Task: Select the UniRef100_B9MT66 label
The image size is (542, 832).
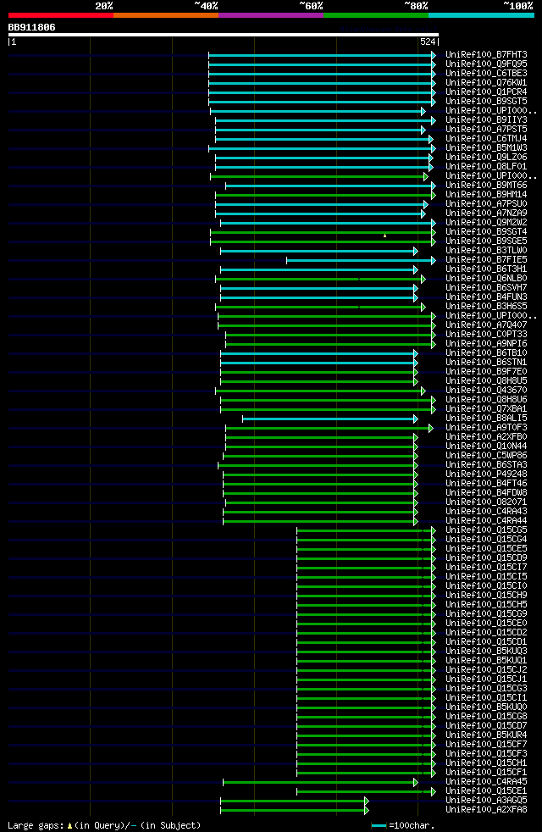Action: point(486,186)
